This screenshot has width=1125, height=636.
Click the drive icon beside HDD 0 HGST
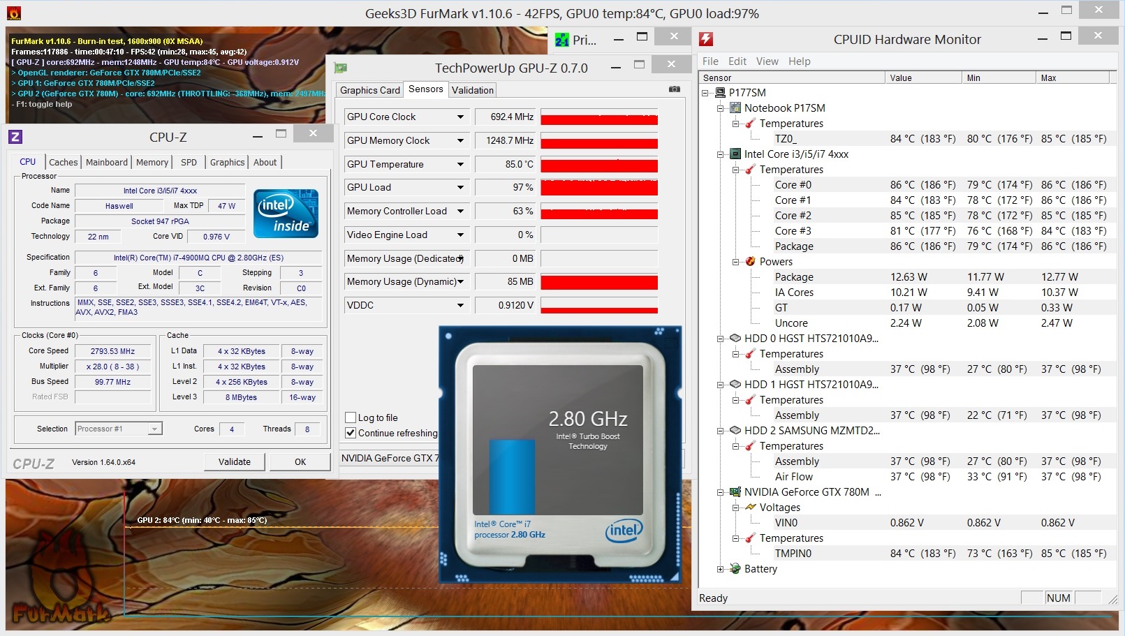tap(735, 338)
